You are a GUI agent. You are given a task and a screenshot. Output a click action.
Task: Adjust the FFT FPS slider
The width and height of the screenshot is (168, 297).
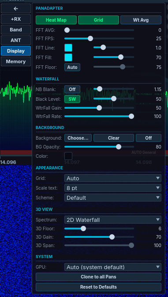[x=99, y=38]
